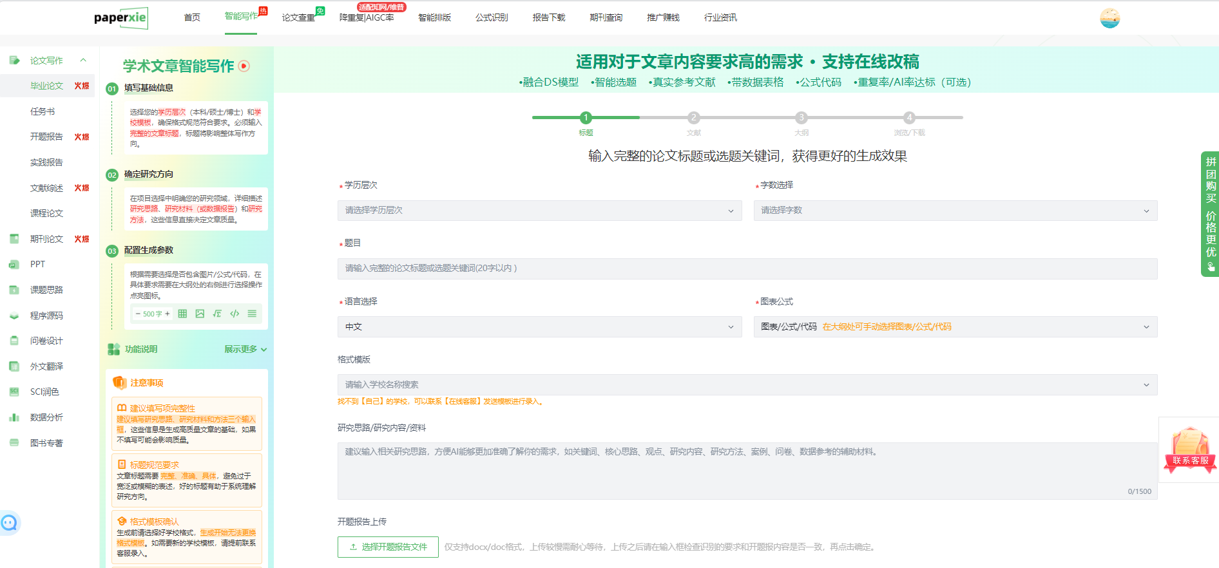Expand the 语言选择 dropdown showing 中文
This screenshot has height=568, width=1219.
click(x=539, y=327)
